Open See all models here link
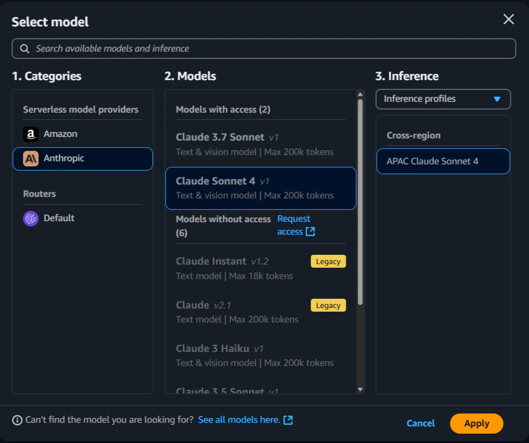The width and height of the screenshot is (529, 443). (239, 420)
